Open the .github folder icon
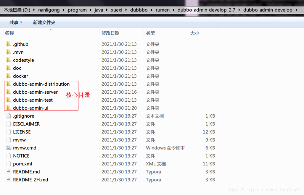This screenshot has height=195, width=304. pyautogui.click(x=8, y=44)
